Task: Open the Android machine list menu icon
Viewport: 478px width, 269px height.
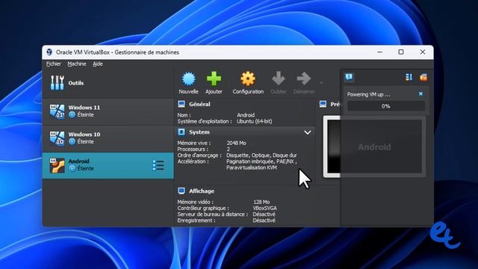Action: coord(158,165)
